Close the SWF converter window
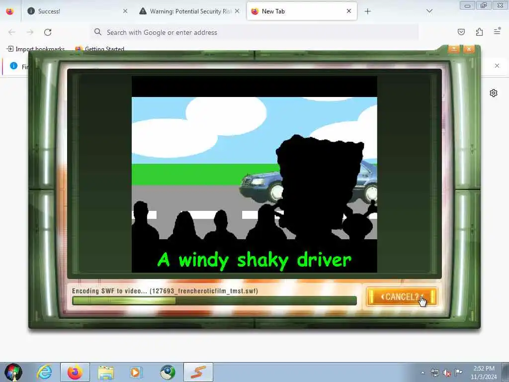Screen dimensions: 509x382 469,49
